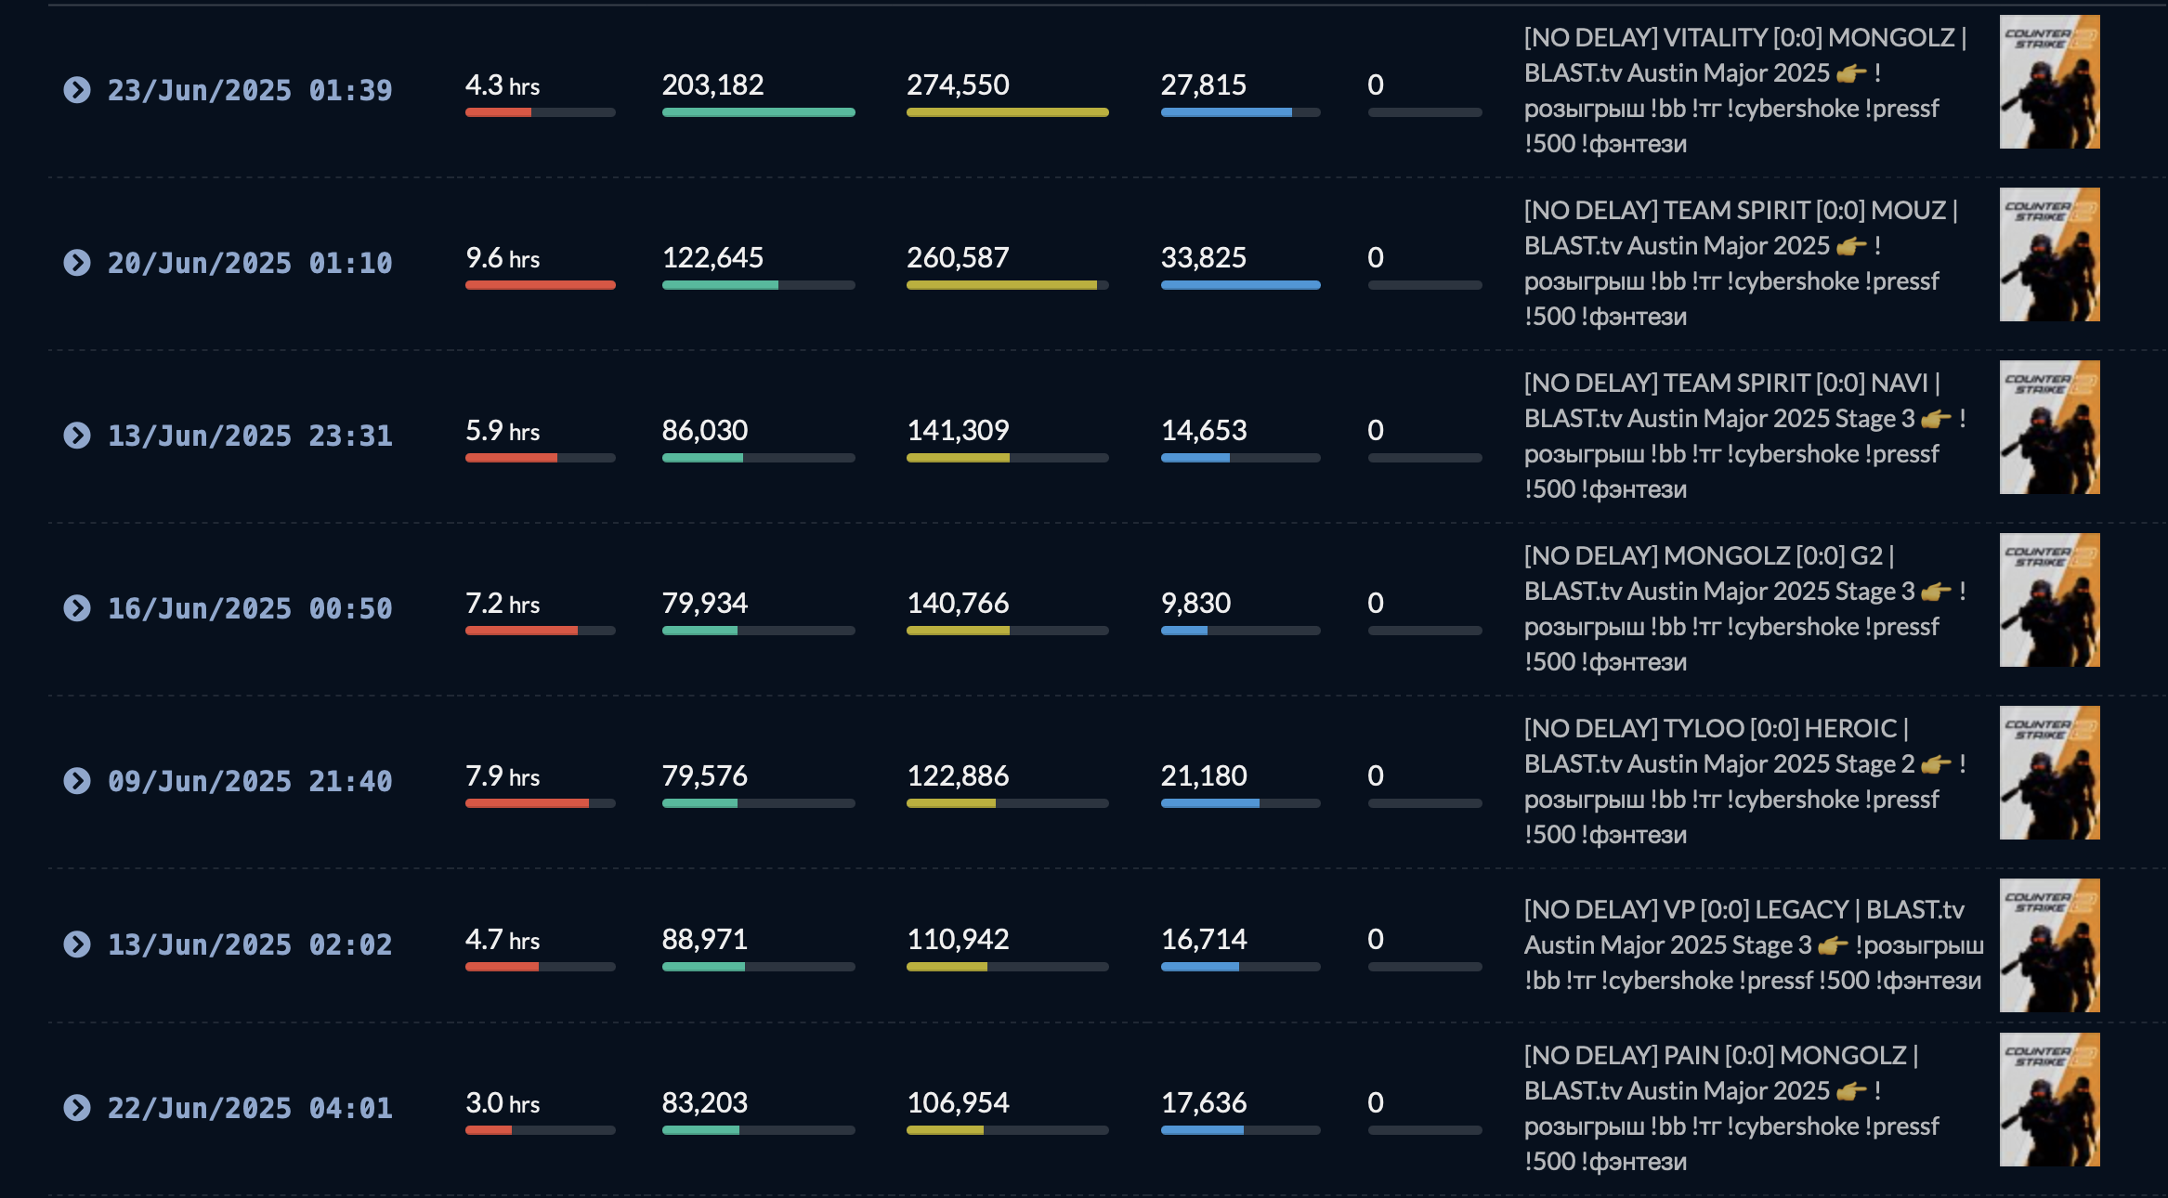The image size is (2168, 1198).
Task: Click arrow icon beside 13/Jun/2025 23:31
Action: (77, 436)
